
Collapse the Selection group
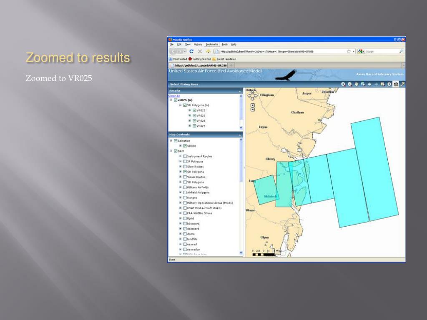pos(171,141)
